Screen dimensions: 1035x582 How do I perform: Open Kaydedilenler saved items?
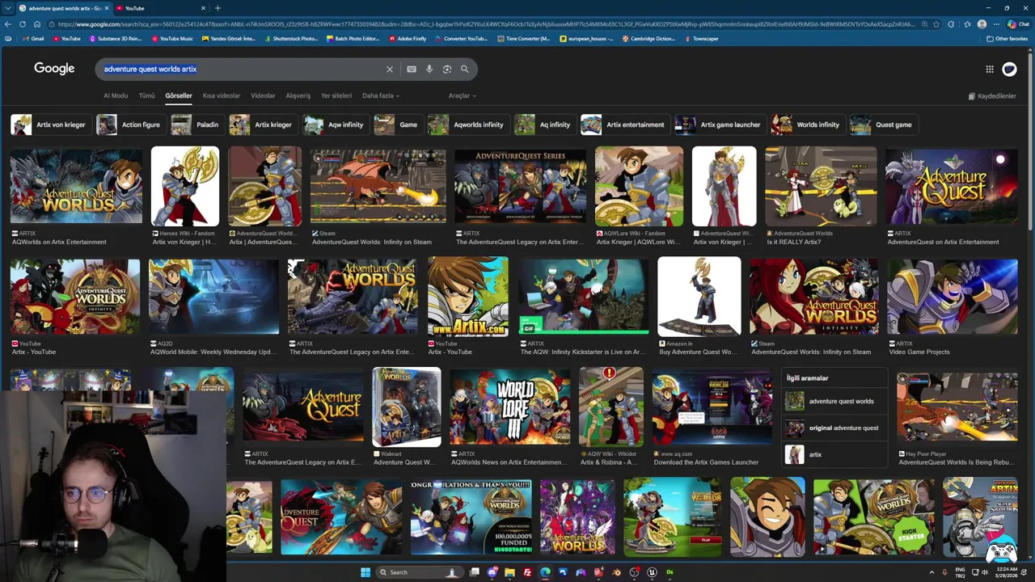click(x=992, y=95)
